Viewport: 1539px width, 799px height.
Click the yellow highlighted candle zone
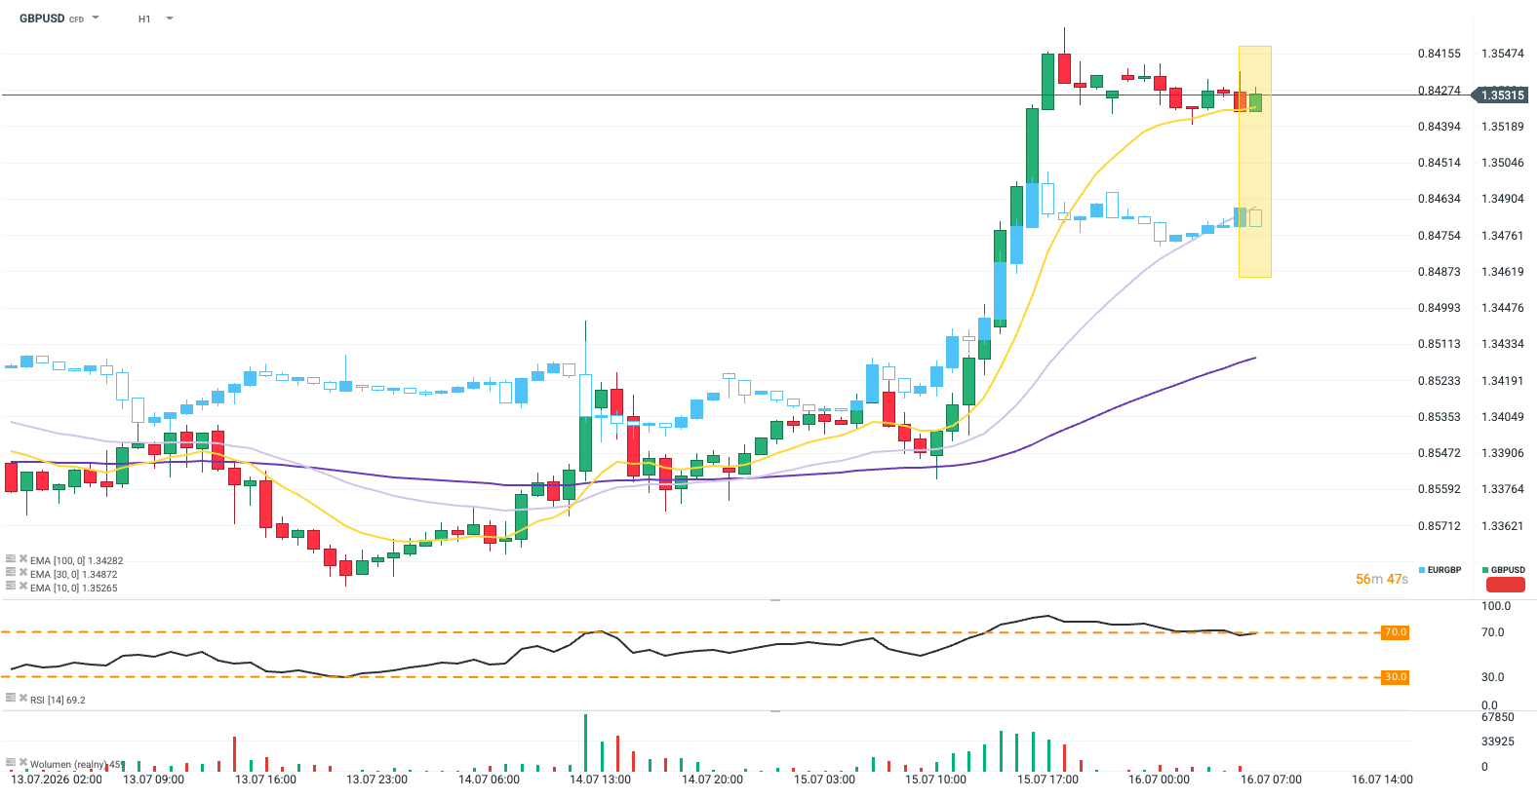pos(1255,162)
